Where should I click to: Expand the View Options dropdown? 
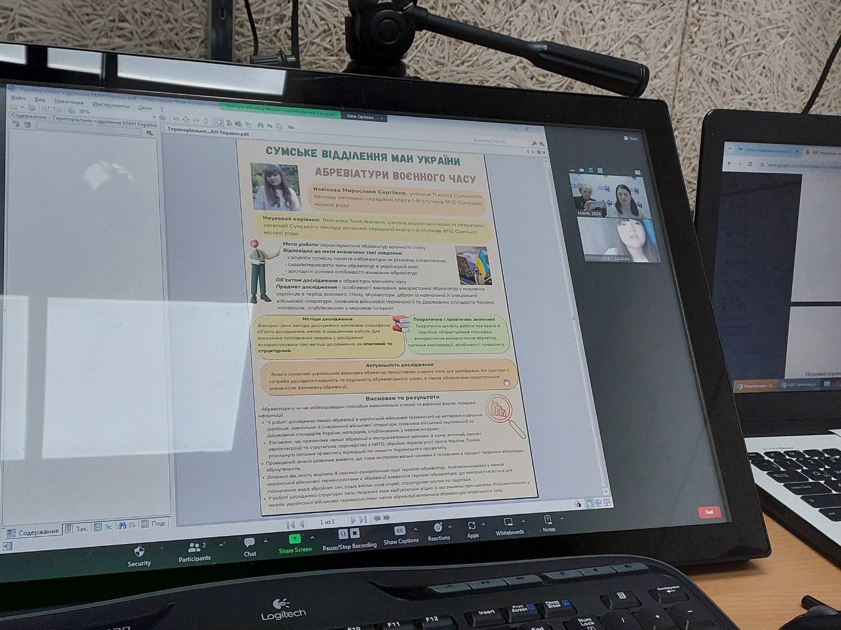click(364, 117)
